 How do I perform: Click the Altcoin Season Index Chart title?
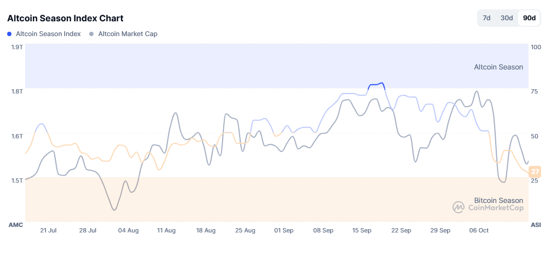(x=65, y=19)
